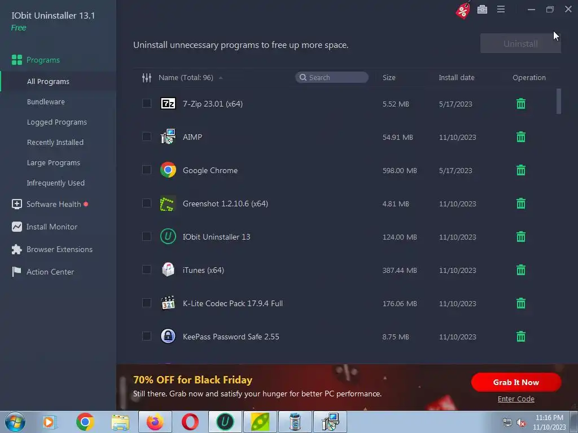Image resolution: width=578 pixels, height=433 pixels.
Task: Click the trash icon for Google Chrome
Action: tap(520, 170)
